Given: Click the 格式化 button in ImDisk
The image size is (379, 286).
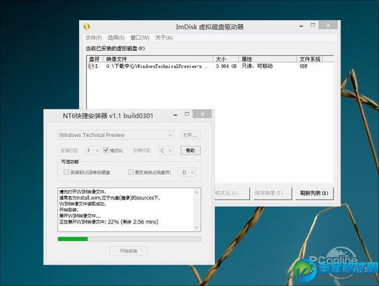Looking at the screenshot, I should tap(232, 193).
